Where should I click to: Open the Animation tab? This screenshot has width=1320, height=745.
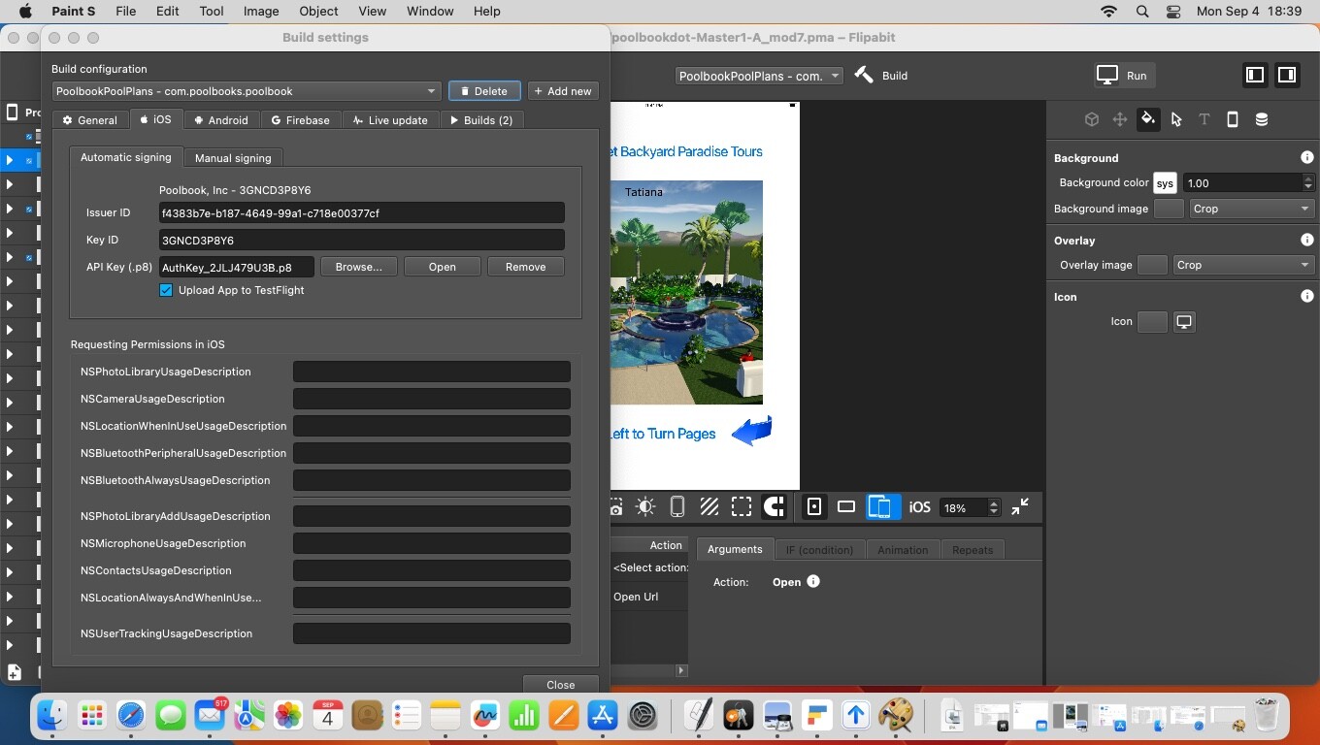[903, 550]
